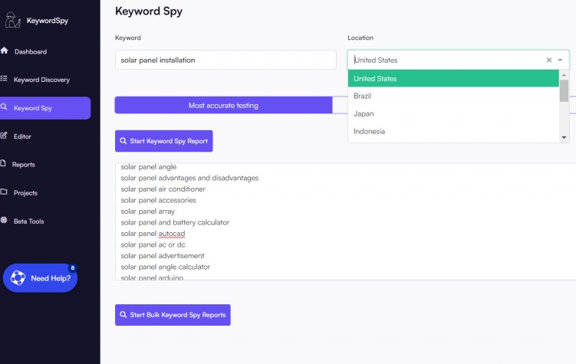Click the Keyword Discovery list icon

5,79
